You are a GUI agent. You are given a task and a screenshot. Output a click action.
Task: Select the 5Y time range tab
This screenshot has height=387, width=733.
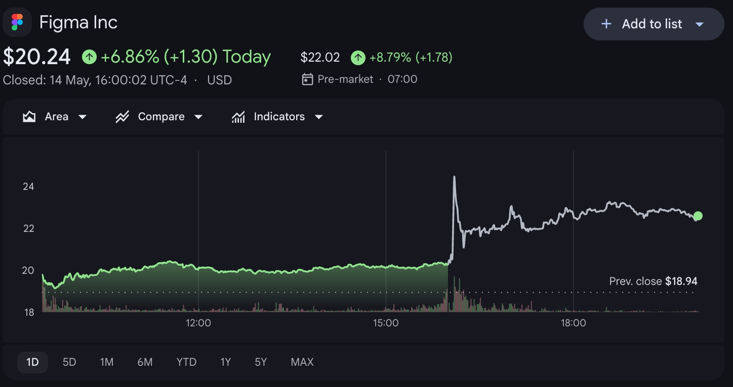point(261,362)
